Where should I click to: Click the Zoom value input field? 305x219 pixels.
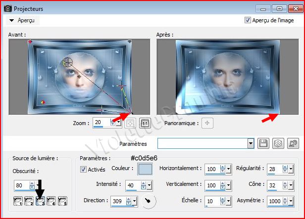point(101,124)
